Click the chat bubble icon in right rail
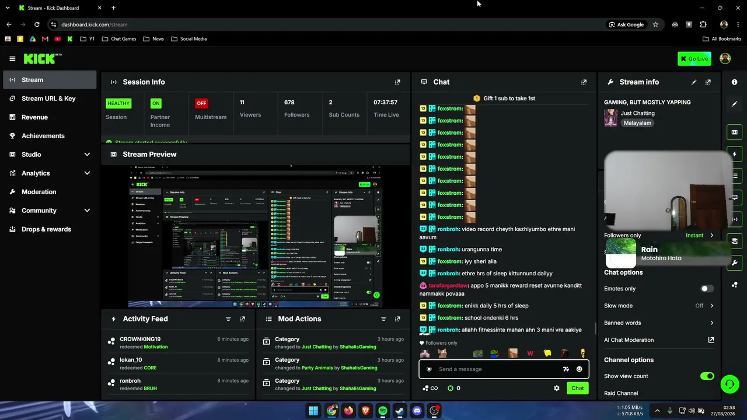This screenshot has height=420, width=747. coord(734,198)
